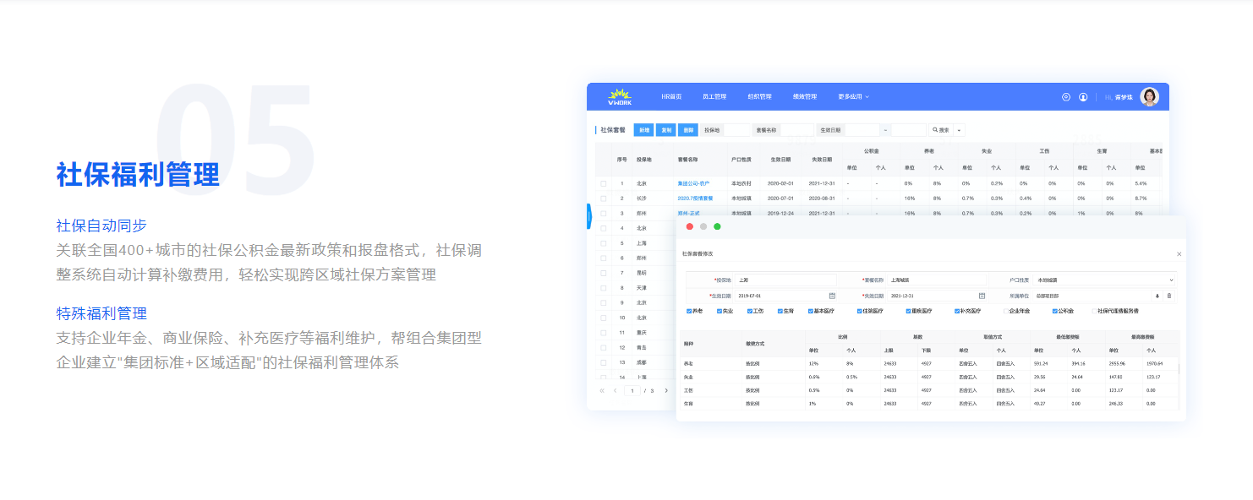Tick the checkbox for row 5 上海
The height and width of the screenshot is (500, 1253).
point(604,243)
